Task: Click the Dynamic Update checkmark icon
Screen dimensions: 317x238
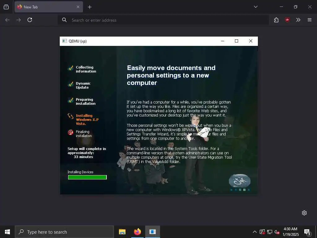Action: pyautogui.click(x=71, y=84)
